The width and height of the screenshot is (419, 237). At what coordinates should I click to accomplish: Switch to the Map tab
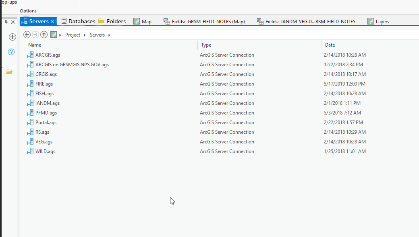143,22
